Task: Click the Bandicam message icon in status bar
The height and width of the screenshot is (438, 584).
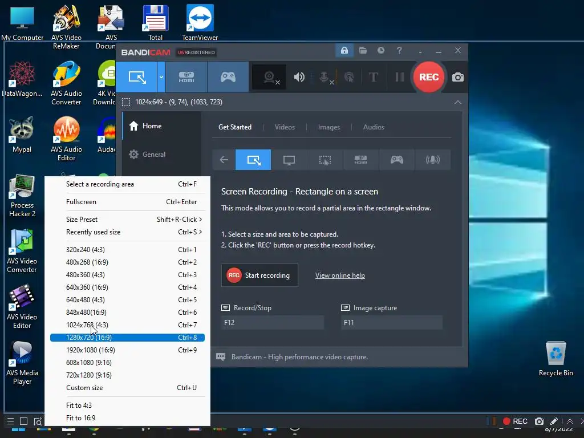Action: click(x=221, y=357)
